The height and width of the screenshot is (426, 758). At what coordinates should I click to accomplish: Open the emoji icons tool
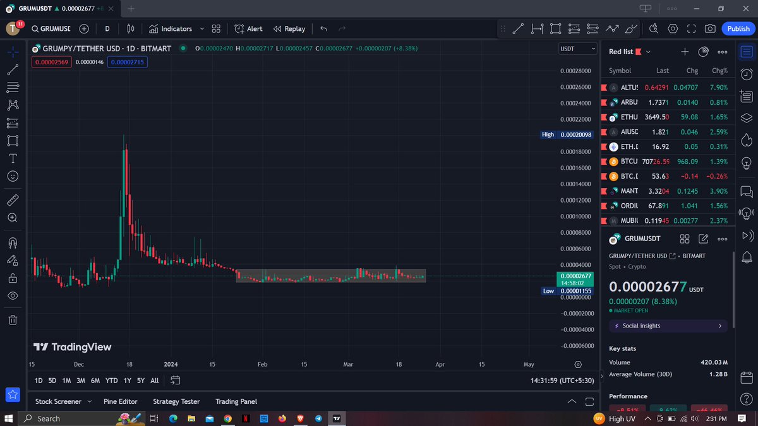(13, 175)
